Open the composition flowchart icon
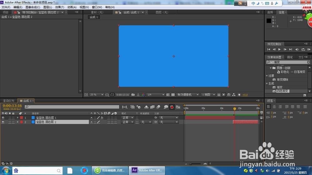312x175 pixels. pos(234,95)
